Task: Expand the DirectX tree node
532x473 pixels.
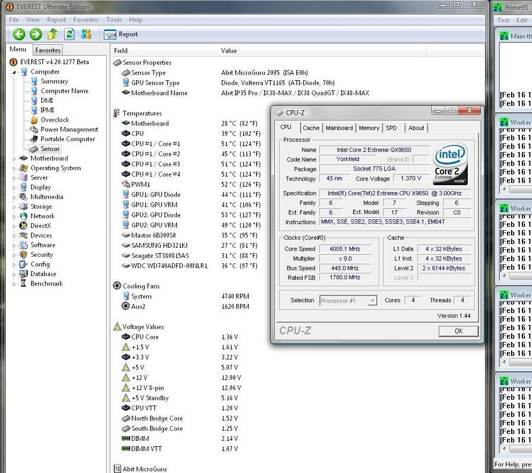Action: coord(14,226)
